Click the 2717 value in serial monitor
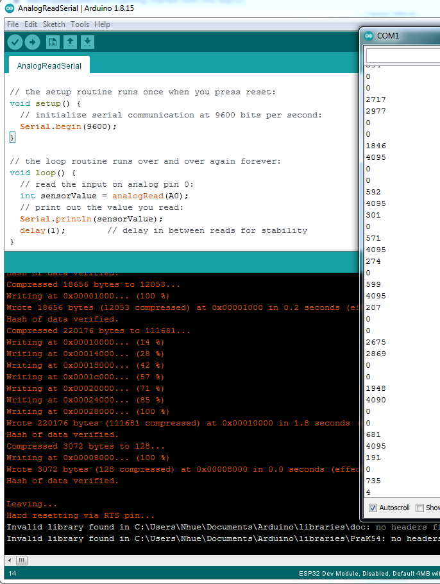The image size is (440, 584). [x=376, y=99]
